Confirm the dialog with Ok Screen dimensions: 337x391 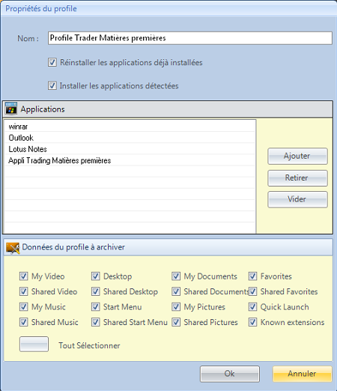click(230, 374)
